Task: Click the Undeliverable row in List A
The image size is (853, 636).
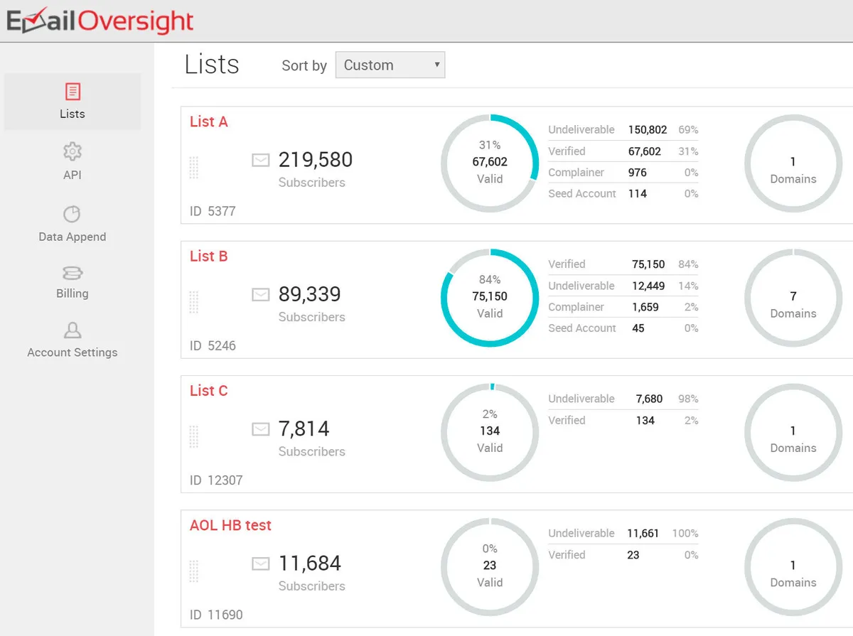Action: click(x=623, y=130)
